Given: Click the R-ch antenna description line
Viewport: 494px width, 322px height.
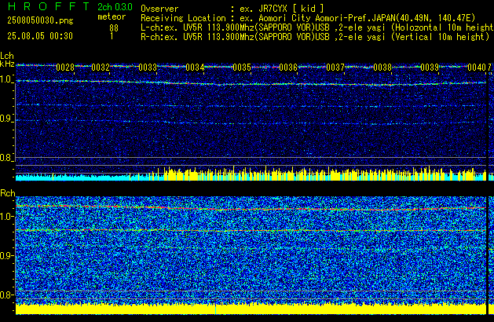Looking at the screenshot, I should tap(315, 37).
